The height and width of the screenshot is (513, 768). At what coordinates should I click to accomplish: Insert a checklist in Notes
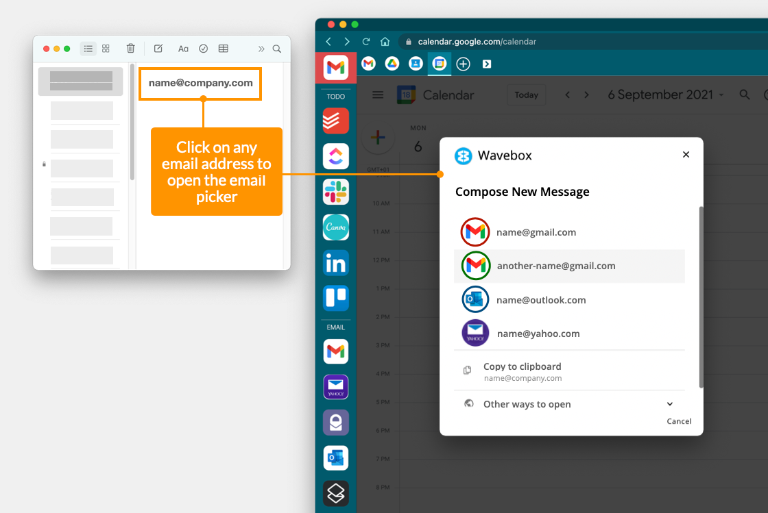click(x=203, y=49)
